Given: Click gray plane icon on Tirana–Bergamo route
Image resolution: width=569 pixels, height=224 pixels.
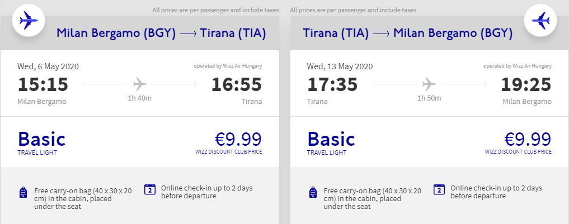Looking at the screenshot, I should 429,85.
